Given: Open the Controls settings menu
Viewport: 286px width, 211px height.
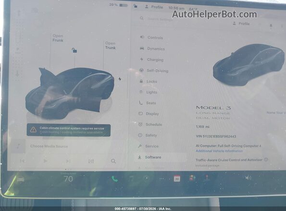Looking at the screenshot, I should pos(151,37).
